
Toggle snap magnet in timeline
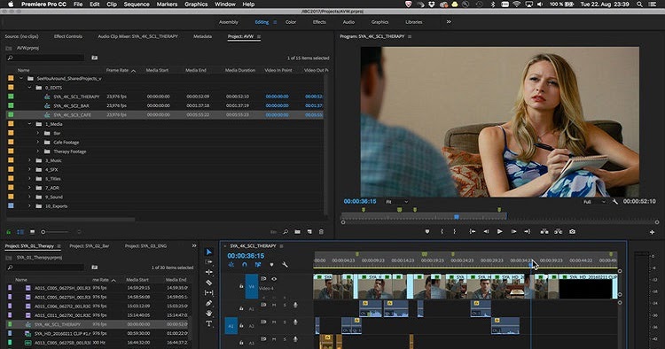click(245, 265)
